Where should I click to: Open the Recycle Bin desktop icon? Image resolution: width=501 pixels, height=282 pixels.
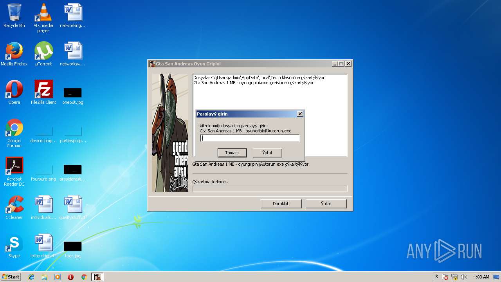point(14,16)
